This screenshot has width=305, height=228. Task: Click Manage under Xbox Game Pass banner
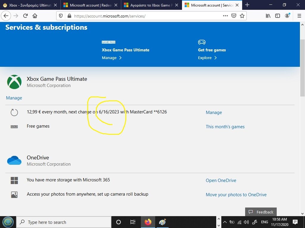point(112,58)
